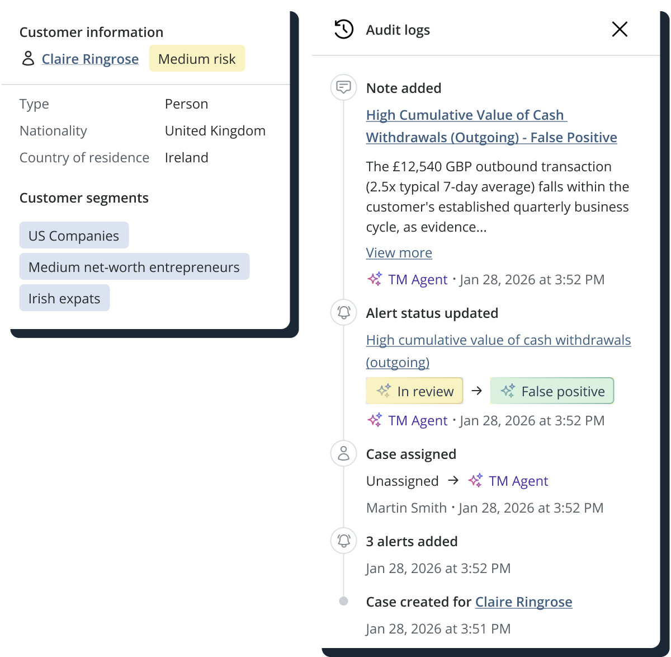Screen dimensions: 671x657
Task: Click the Audit logs history clock icon
Action: click(343, 30)
